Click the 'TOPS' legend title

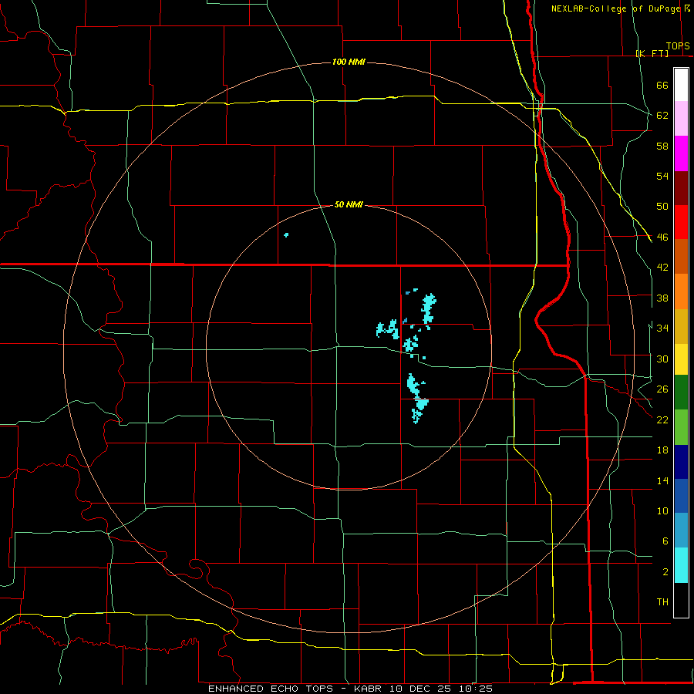pyautogui.click(x=678, y=46)
